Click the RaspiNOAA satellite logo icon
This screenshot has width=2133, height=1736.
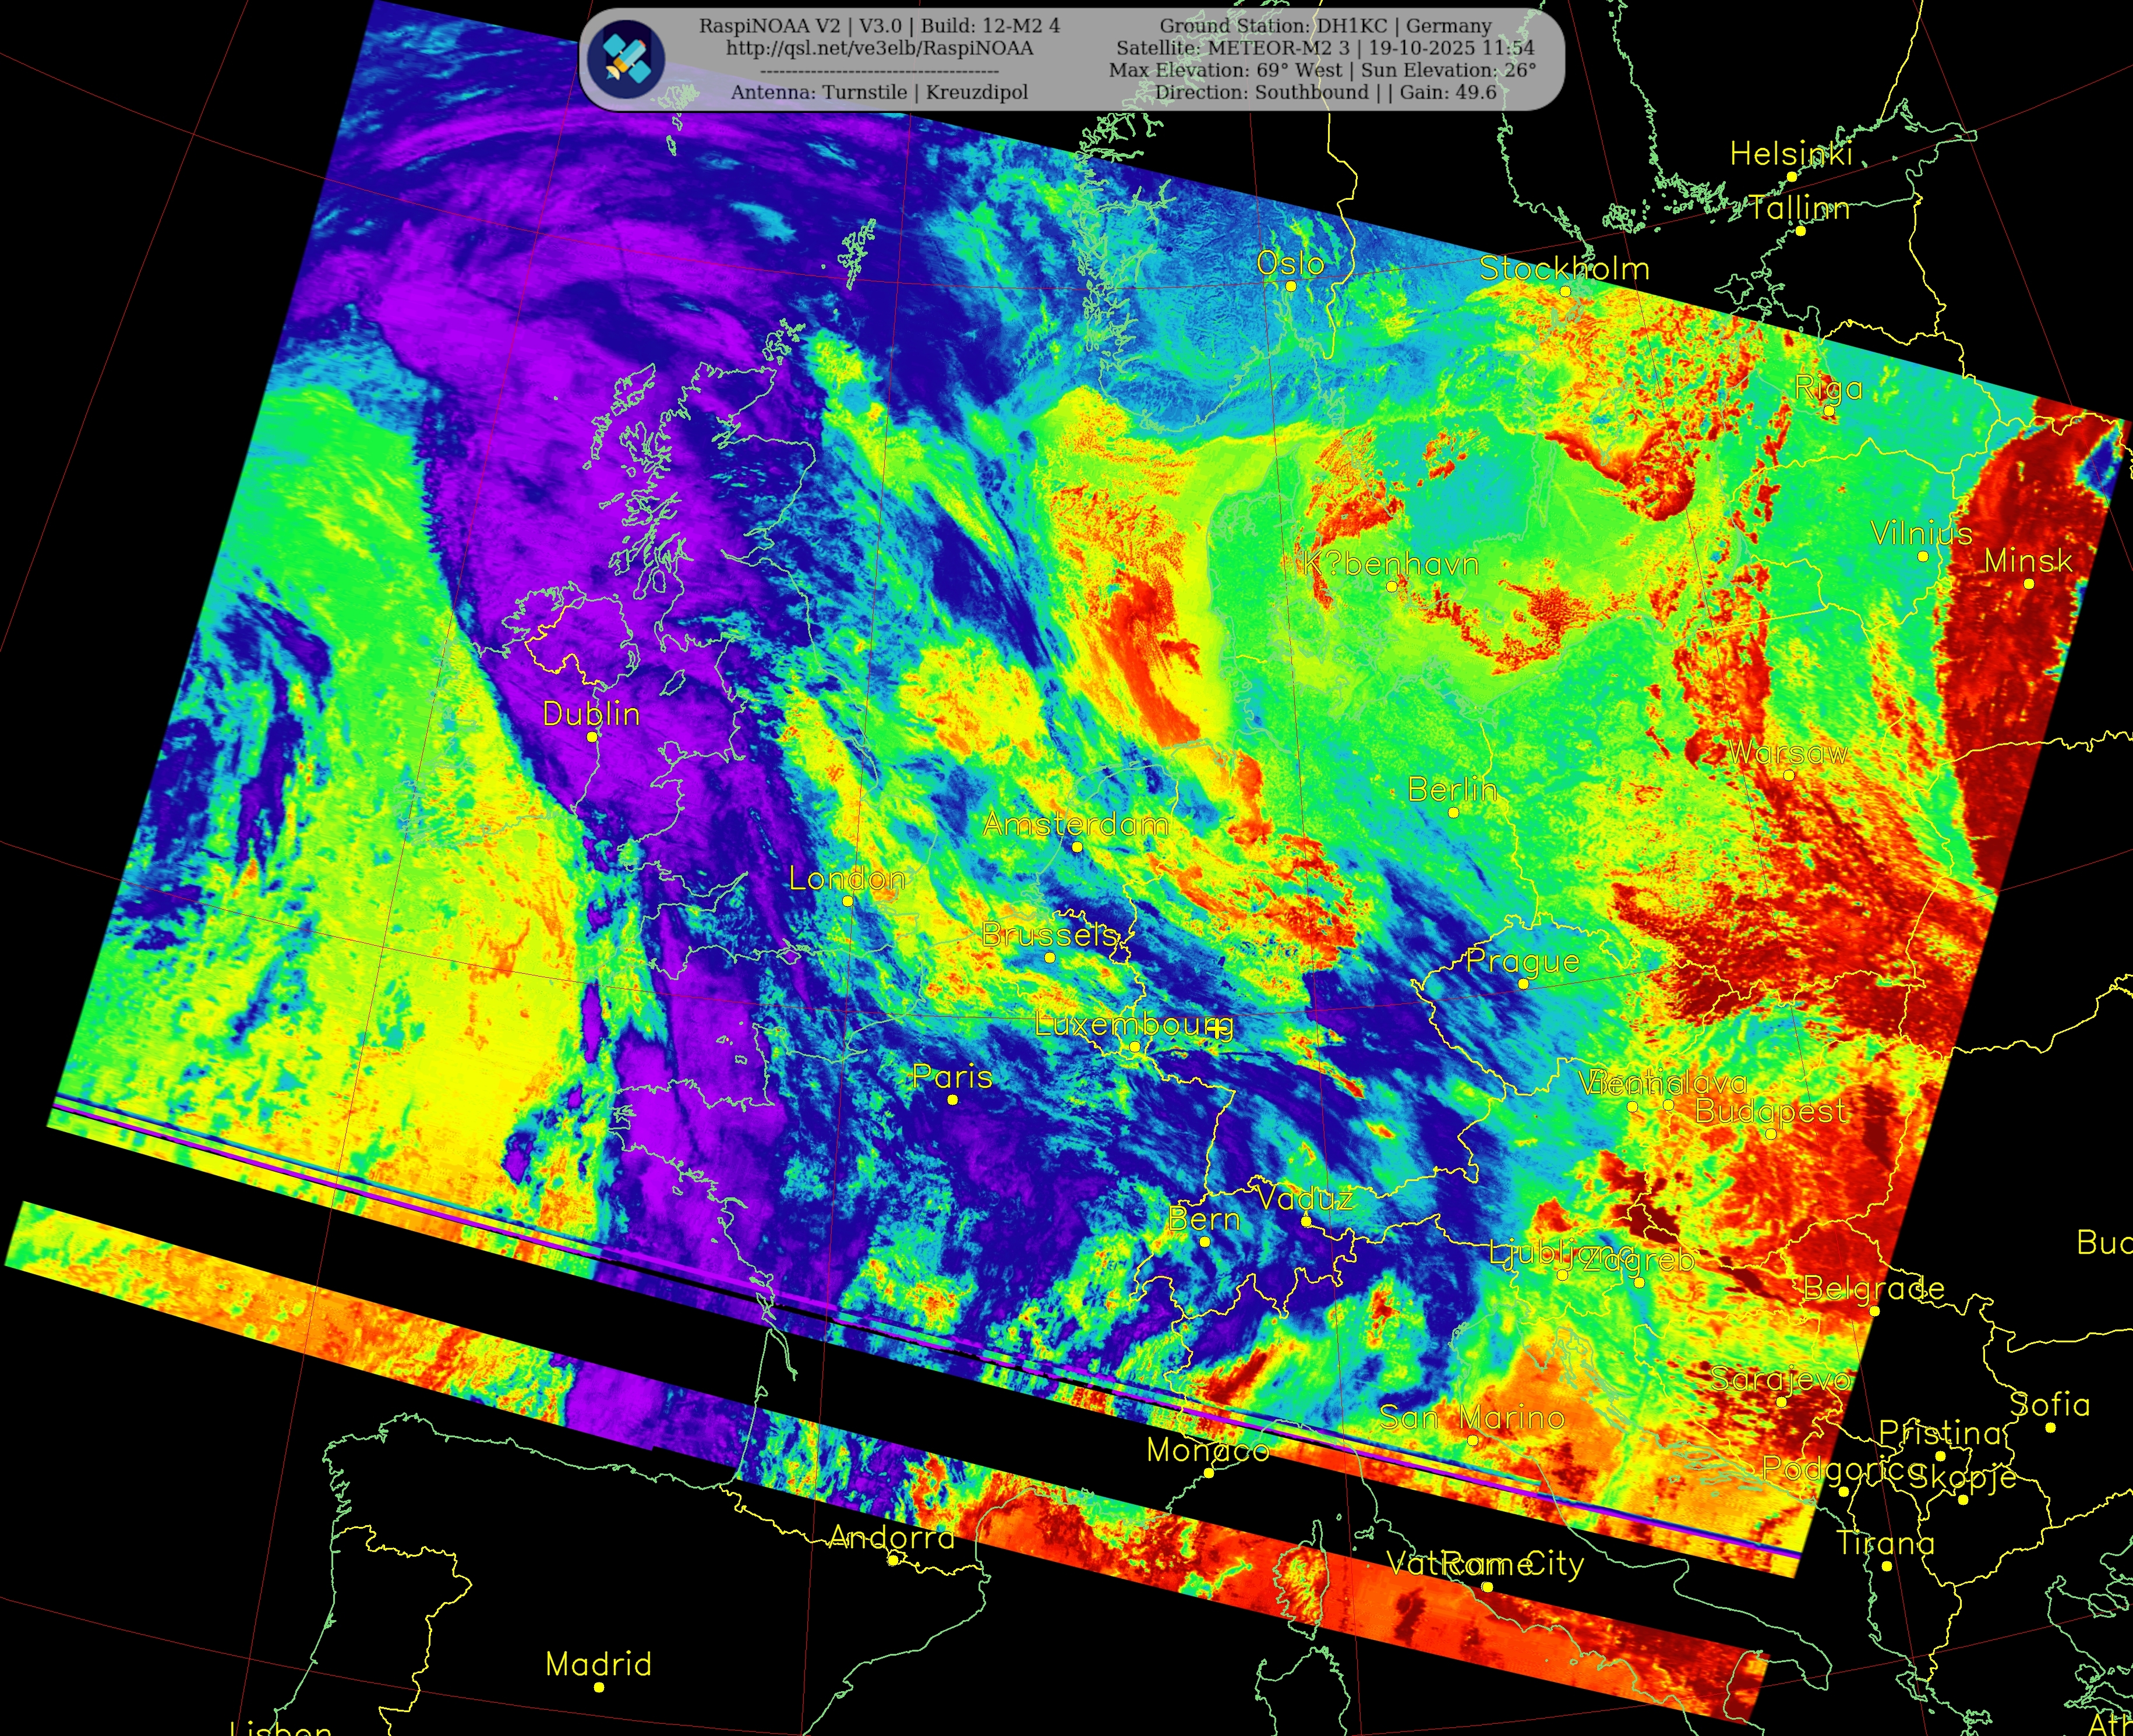pos(627,59)
